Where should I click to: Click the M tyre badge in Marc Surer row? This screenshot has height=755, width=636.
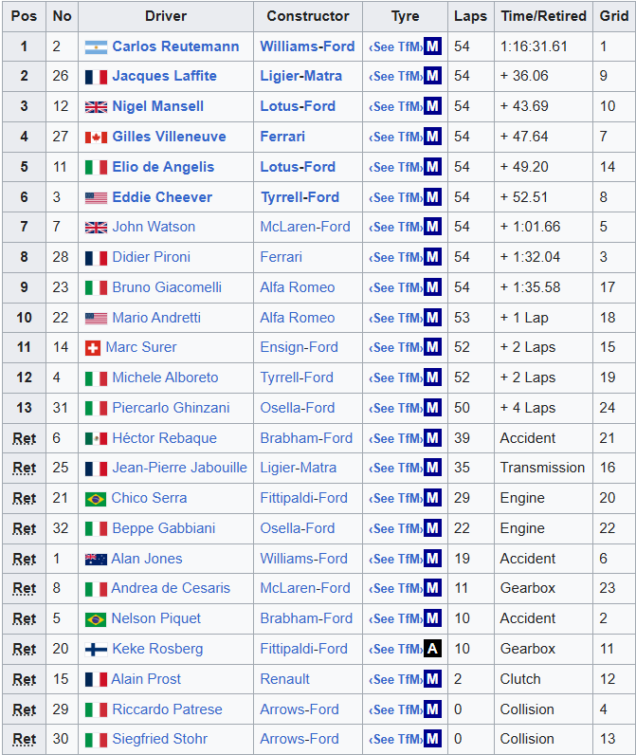(432, 347)
